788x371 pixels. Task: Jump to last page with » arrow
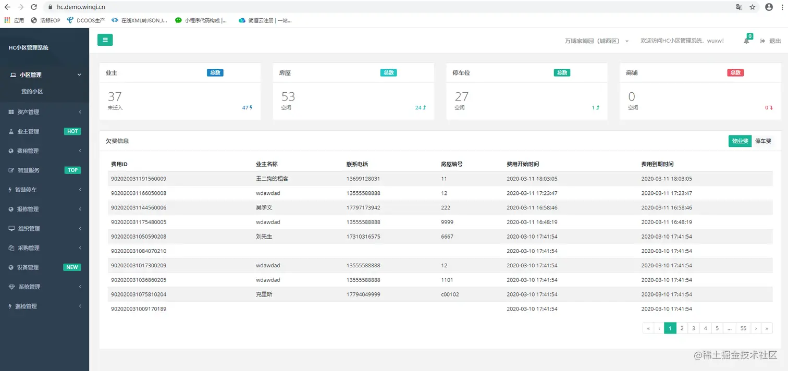pyautogui.click(x=767, y=328)
